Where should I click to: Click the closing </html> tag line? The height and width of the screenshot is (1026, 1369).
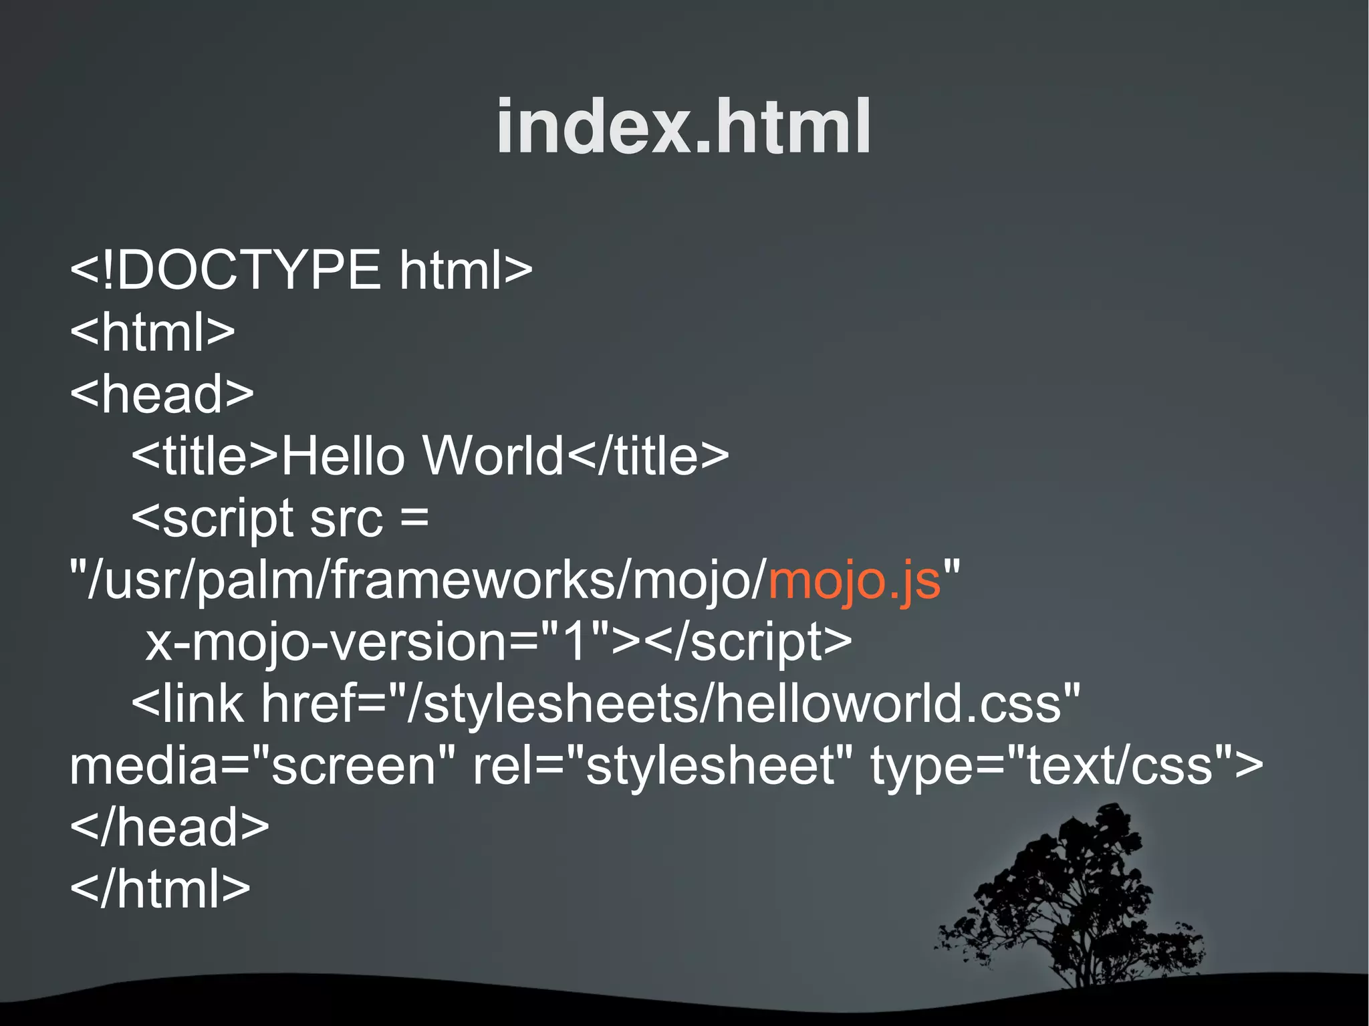[x=160, y=888]
